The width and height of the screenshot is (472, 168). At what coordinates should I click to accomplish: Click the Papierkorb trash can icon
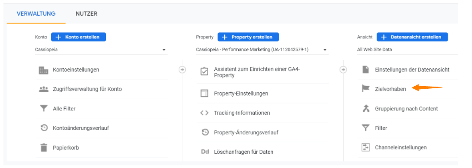click(44, 148)
